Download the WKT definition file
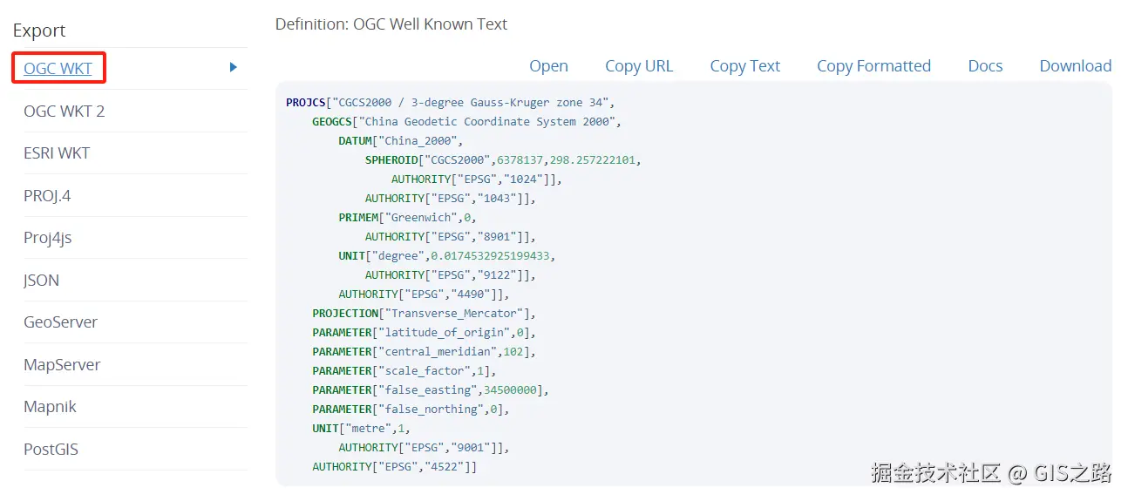Viewport: 1128px width, 501px height. point(1075,66)
